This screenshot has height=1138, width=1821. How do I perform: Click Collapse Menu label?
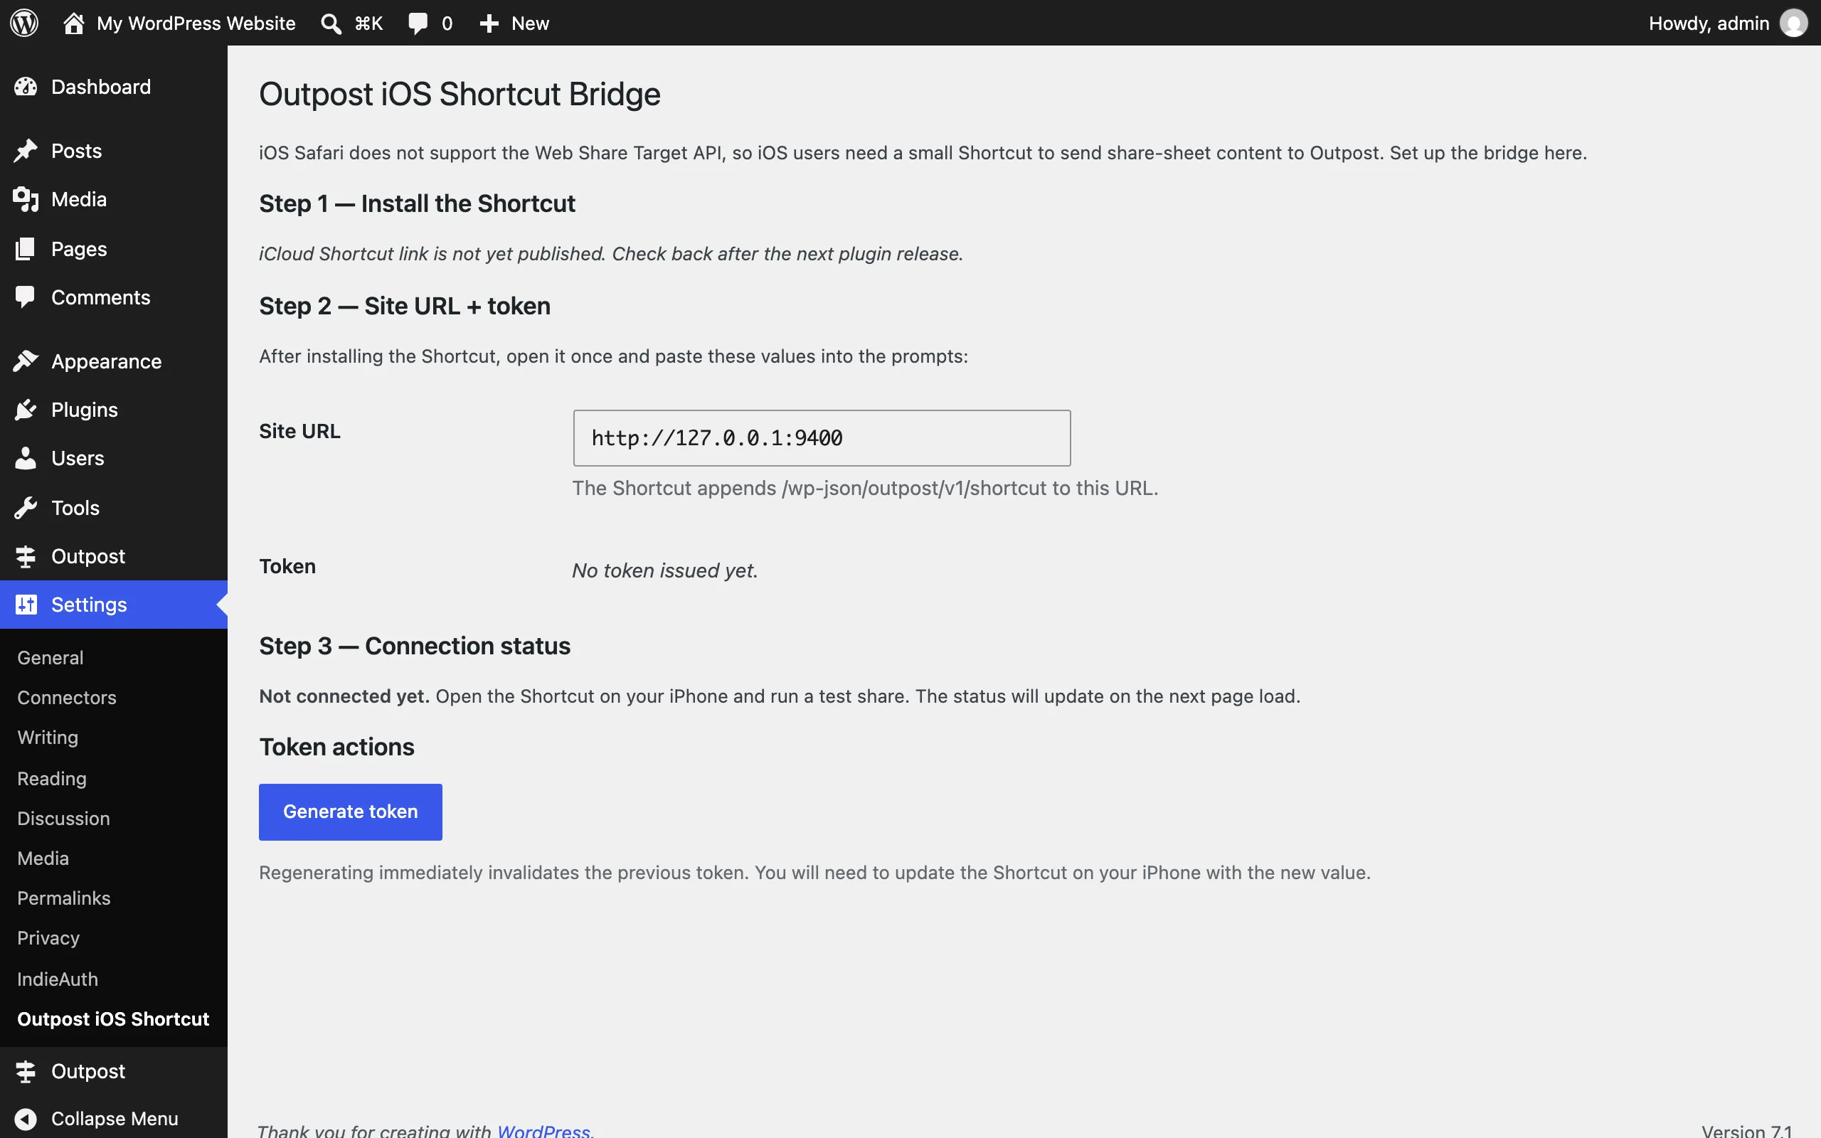pyautogui.click(x=115, y=1120)
